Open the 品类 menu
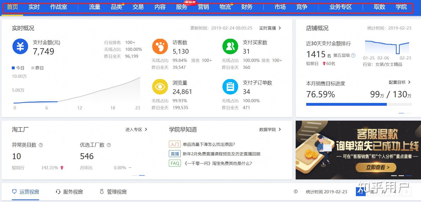Image resolution: width=421 pixels, height=202 pixels. pyautogui.click(x=117, y=7)
